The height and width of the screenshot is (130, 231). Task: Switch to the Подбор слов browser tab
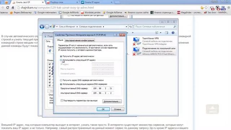coord(62,2)
